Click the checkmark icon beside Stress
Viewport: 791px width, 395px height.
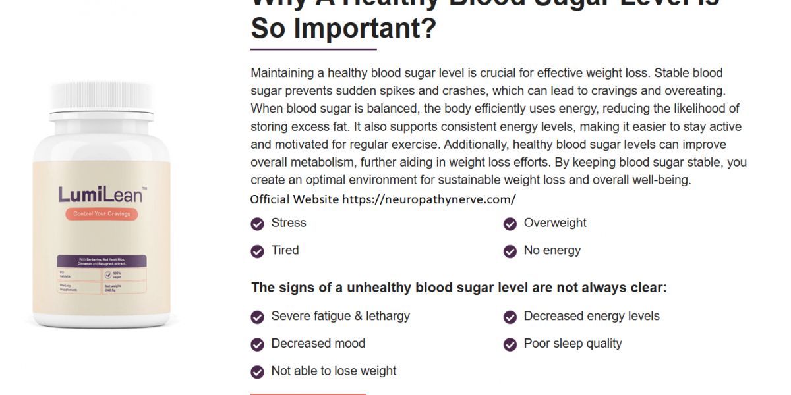click(257, 224)
